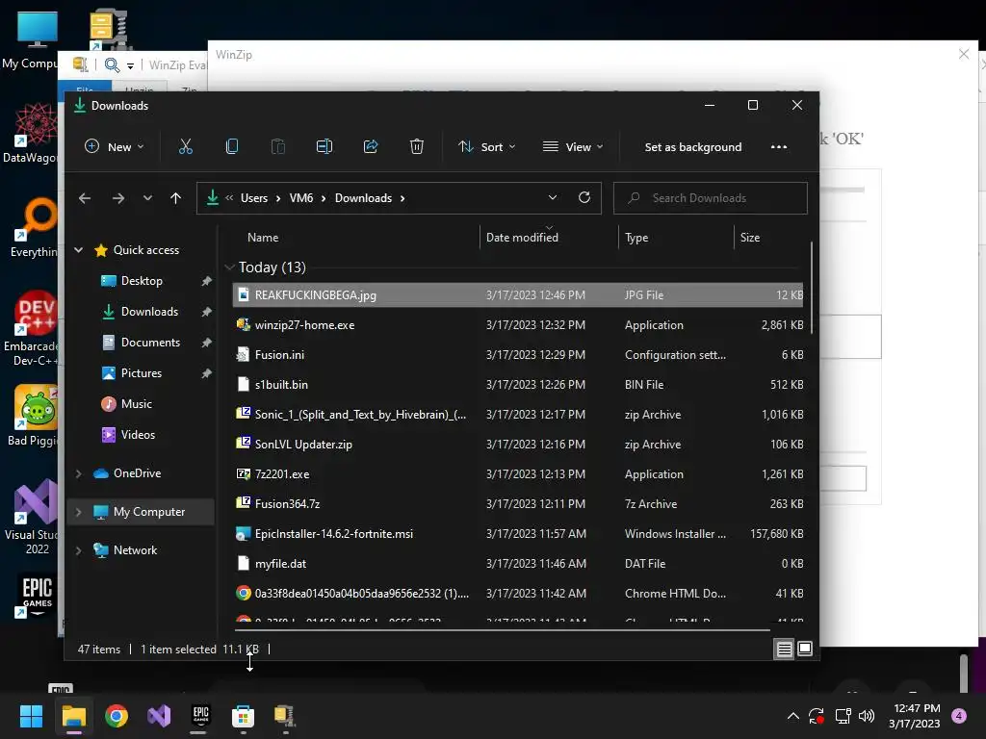Select the file winzip27-home.exe
Viewport: 986px width, 739px height.
518,325
